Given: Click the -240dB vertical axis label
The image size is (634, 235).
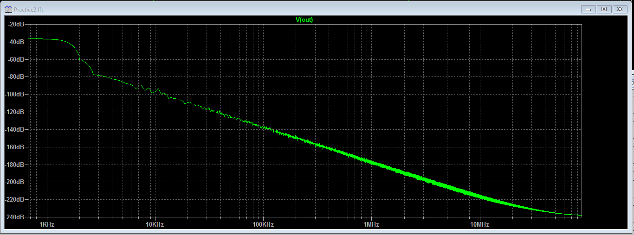Looking at the screenshot, I should [15, 217].
